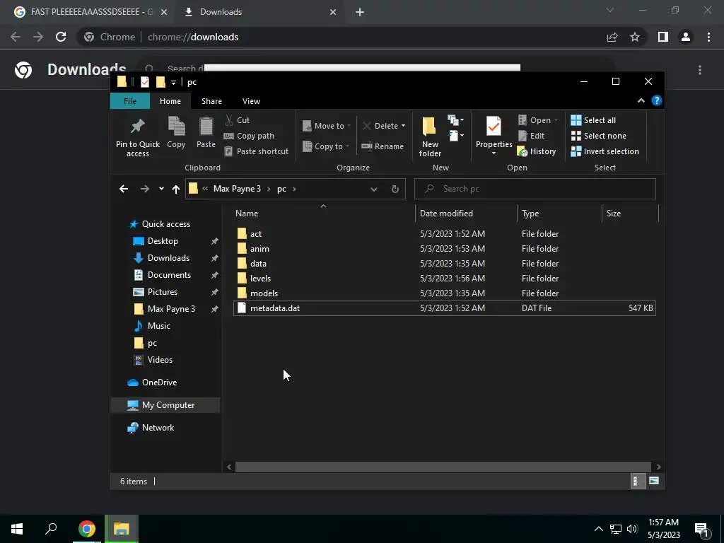Click the Chrome taskbar icon

tap(86, 529)
